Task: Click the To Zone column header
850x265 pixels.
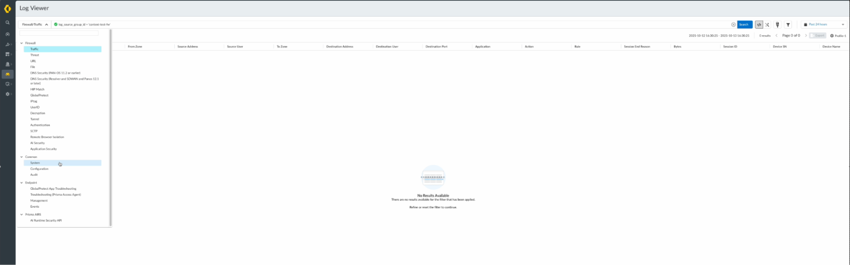Action: point(282,47)
